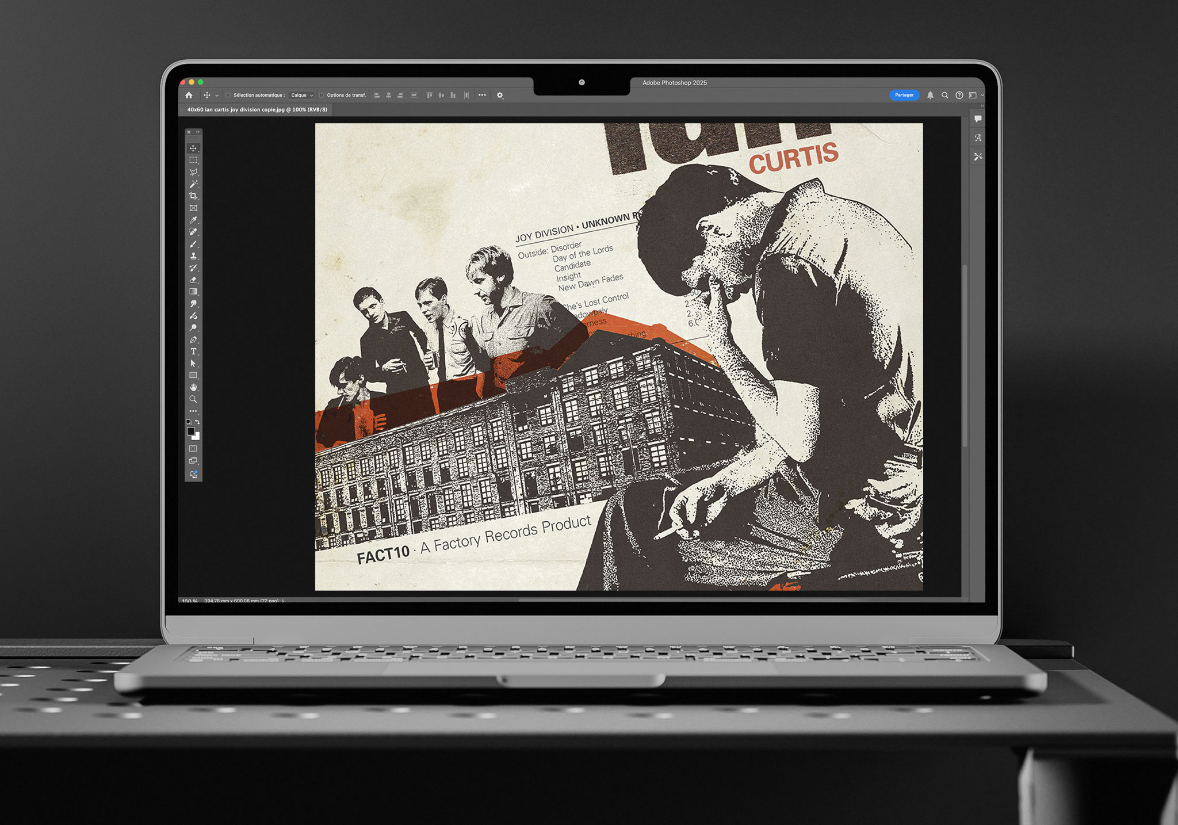Viewport: 1178px width, 825px height.
Task: Select the Spot Healing Brush tool
Action: click(x=193, y=232)
